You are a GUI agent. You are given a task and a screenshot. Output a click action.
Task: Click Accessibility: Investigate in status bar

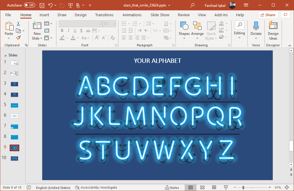[96, 187]
